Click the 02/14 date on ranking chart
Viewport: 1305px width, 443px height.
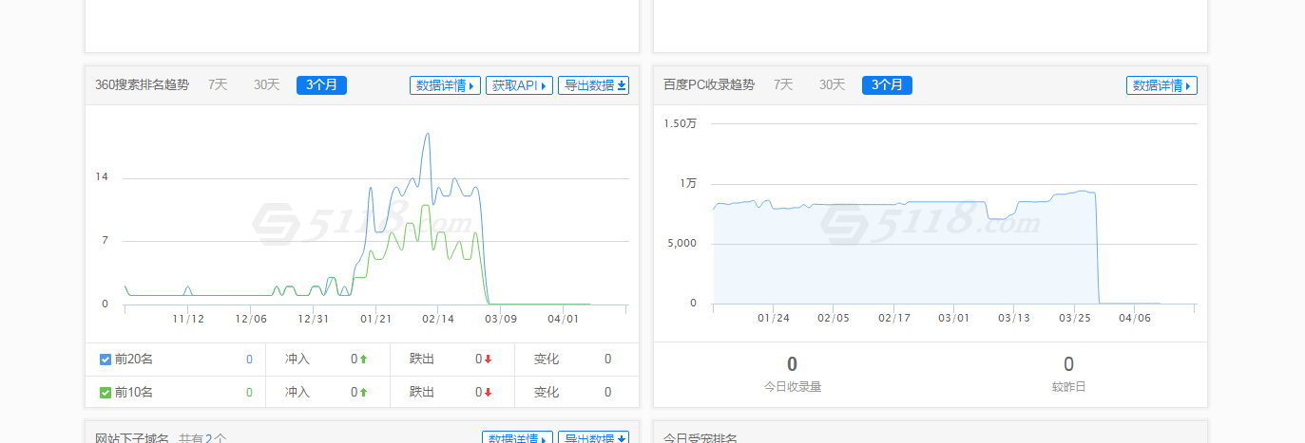coord(438,319)
